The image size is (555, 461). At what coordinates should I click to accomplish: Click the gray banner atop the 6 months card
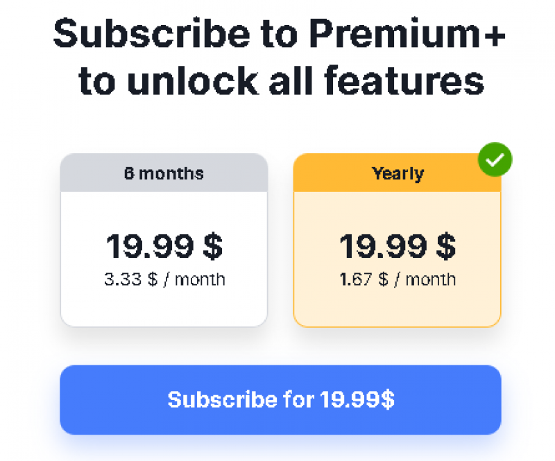pos(164,172)
